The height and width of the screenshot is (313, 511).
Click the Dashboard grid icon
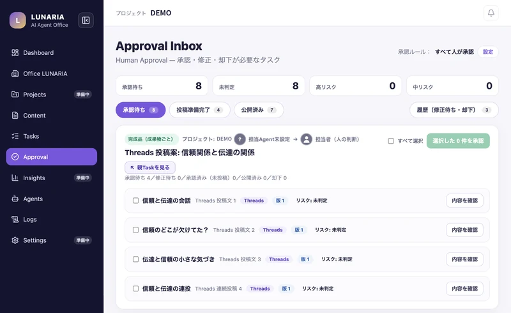tap(15, 53)
